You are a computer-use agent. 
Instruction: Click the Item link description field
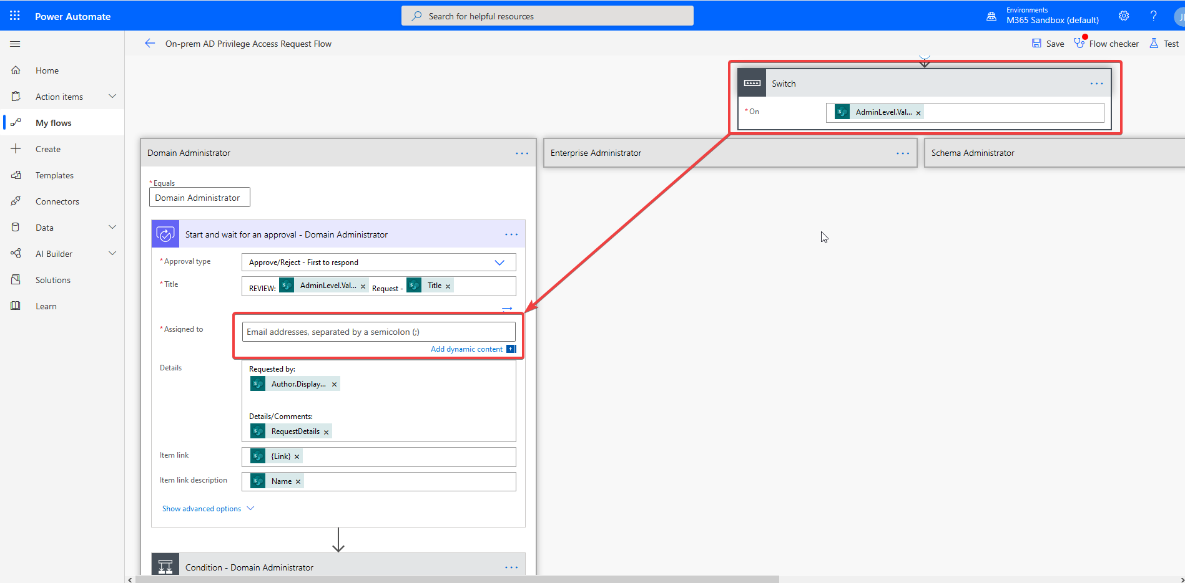(379, 481)
